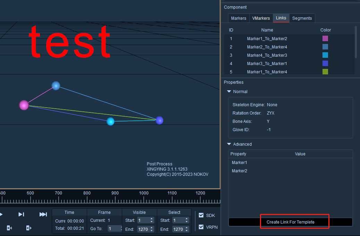Increase the Visible End value stepper

point(151,228)
